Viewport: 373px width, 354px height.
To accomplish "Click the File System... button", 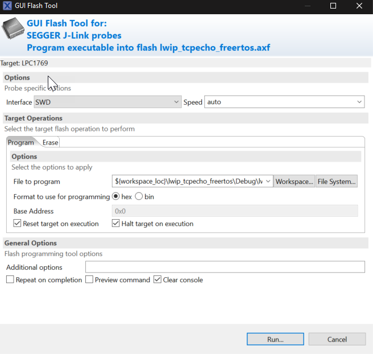I will [337, 181].
